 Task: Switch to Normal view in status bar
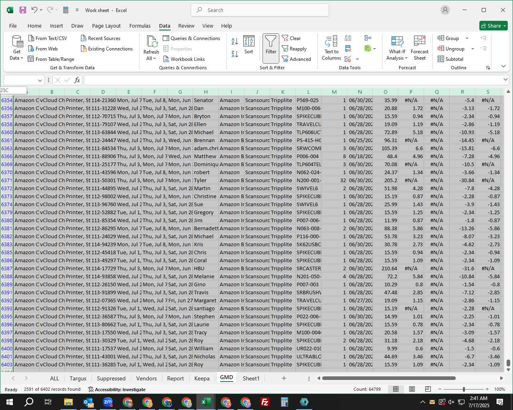pyautogui.click(x=396, y=389)
